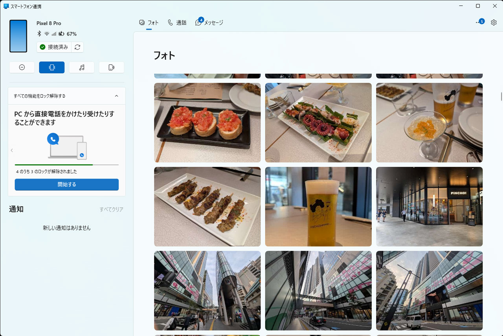503x336 pixels.
Task: Select the highlighted phone apps icon
Action: pos(51,67)
